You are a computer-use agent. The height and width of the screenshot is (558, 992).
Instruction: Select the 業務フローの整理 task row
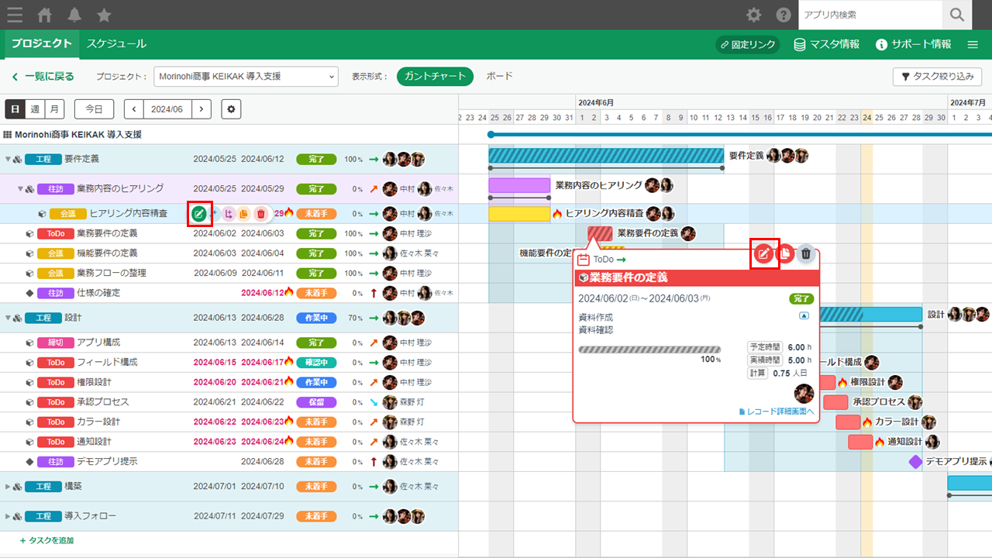229,273
